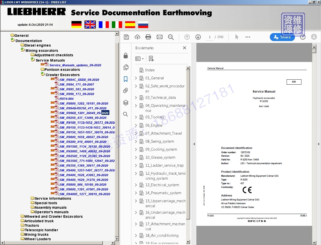The width and height of the screenshot is (321, 245).
Task: Open the Index bookmark
Action: click(x=150, y=70)
